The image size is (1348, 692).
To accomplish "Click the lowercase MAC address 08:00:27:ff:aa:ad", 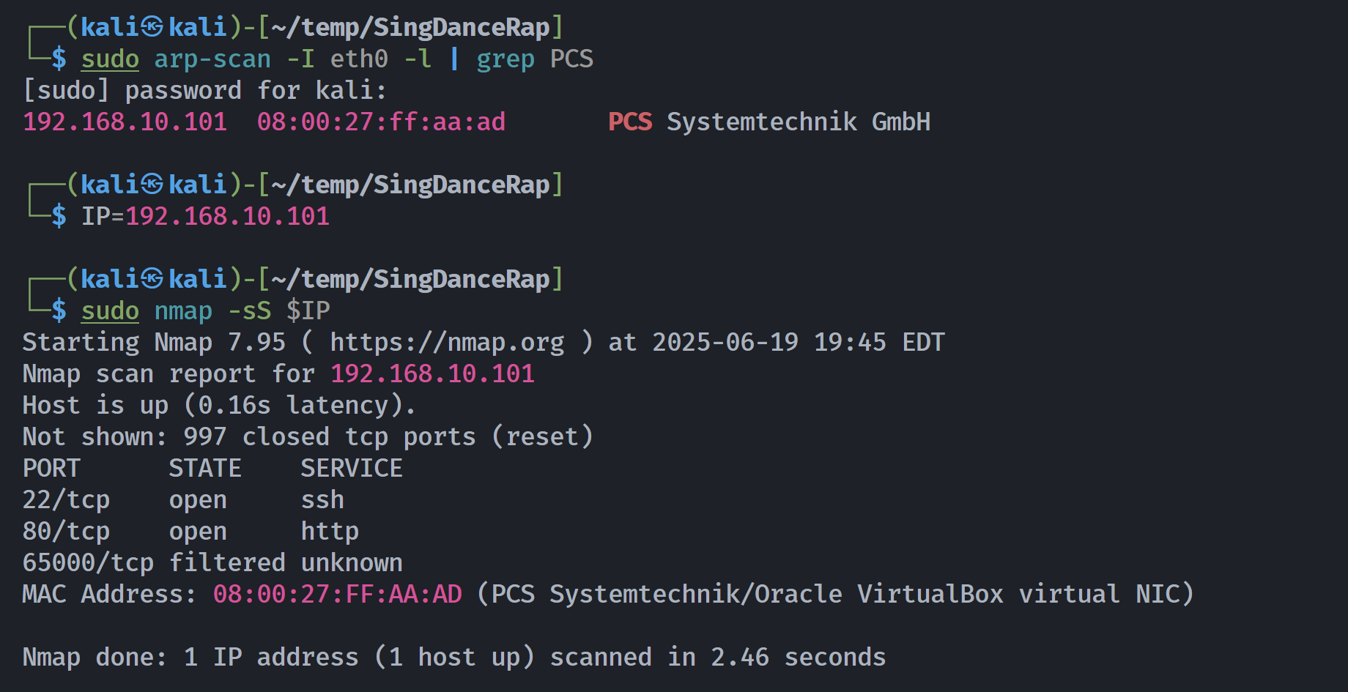I will click(381, 122).
